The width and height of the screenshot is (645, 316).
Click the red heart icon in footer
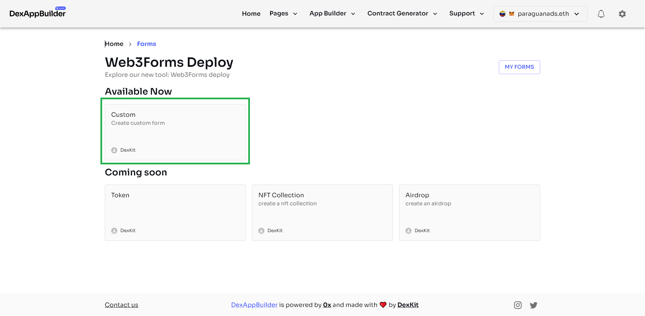[x=383, y=305]
